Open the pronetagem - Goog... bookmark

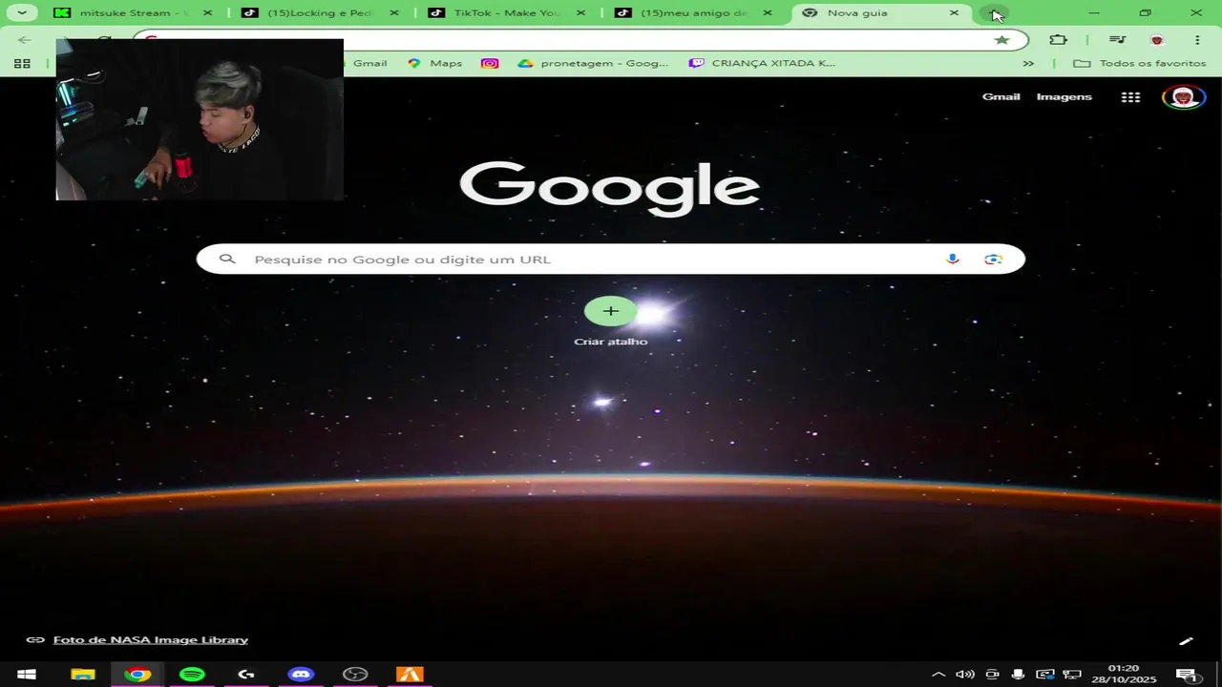(593, 63)
